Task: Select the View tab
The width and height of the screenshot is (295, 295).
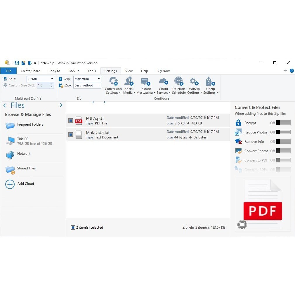Action: coord(129,71)
